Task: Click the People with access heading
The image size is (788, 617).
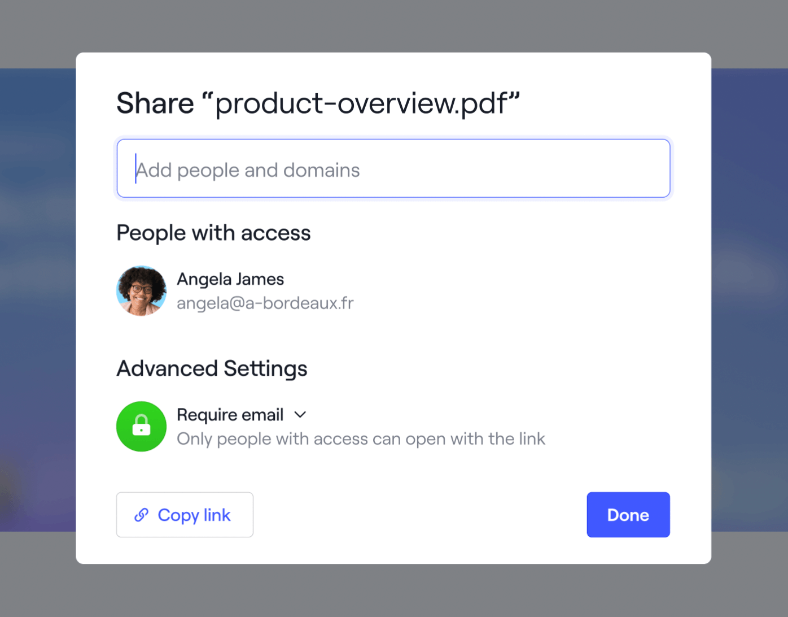Action: 213,233
